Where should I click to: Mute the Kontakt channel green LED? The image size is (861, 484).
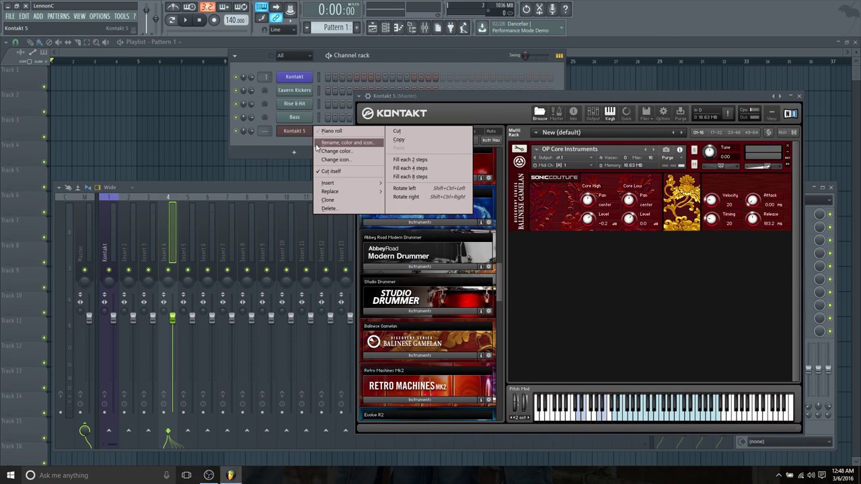[x=235, y=77]
